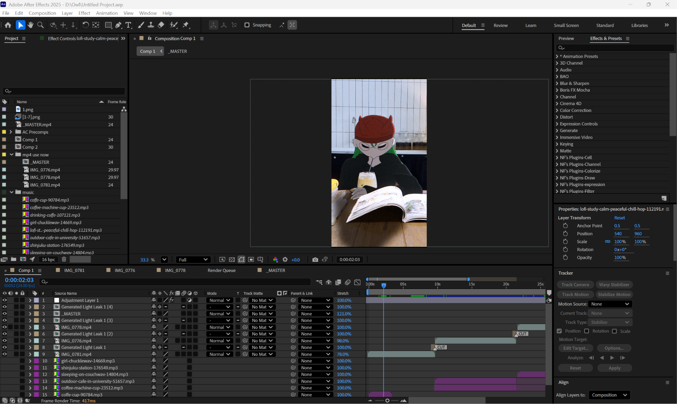Screen dimensions: 677x404
Task: Select the Horizontal Type tool
Action: tap(128, 25)
